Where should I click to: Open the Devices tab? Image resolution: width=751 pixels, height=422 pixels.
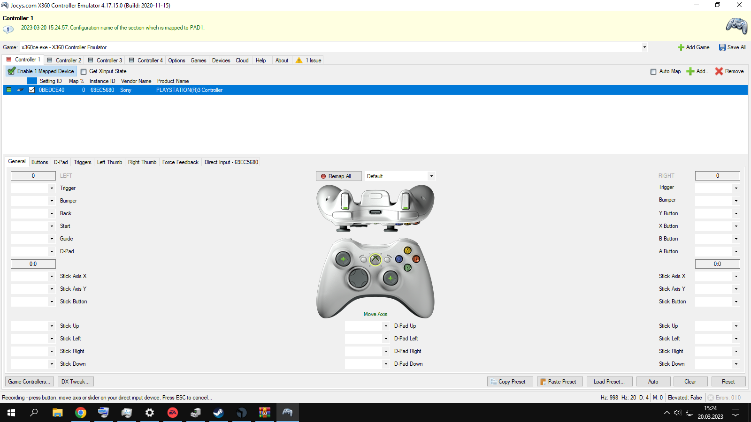click(221, 60)
